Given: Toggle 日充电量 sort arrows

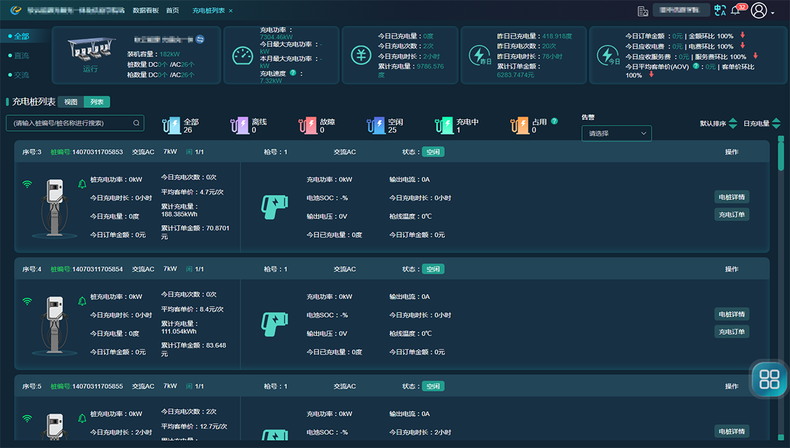Looking at the screenshot, I should (776, 124).
